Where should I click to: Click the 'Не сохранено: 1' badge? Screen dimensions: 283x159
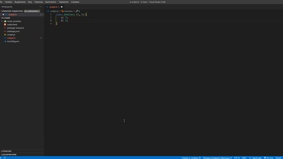(32, 11)
